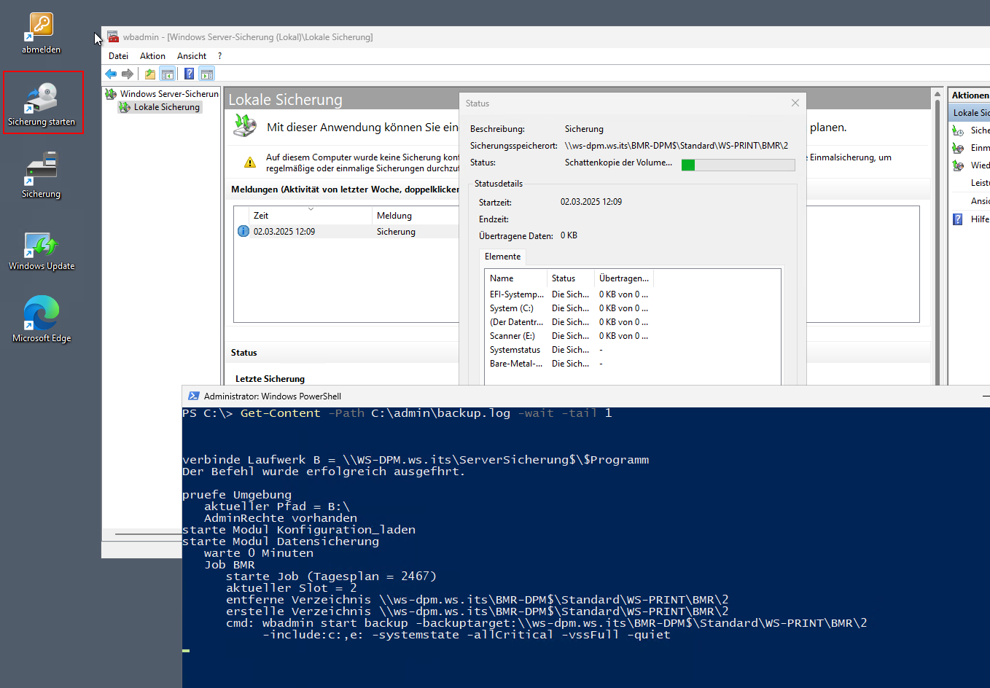Viewport: 990px width, 688px height.
Task: Open the Sicherung desktop shortcut
Action: coord(42,176)
